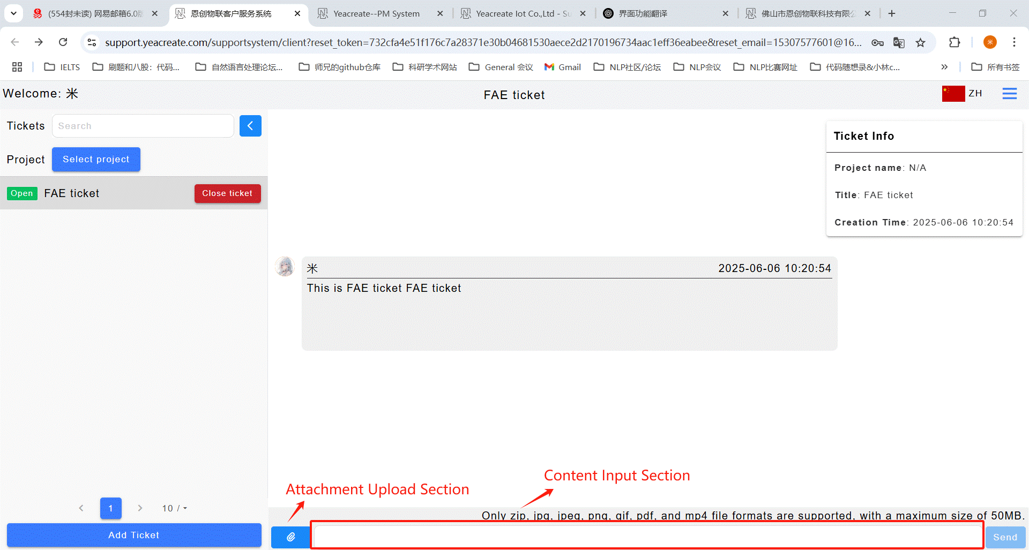The width and height of the screenshot is (1029, 550).
Task: Click the user avatar in the message
Action: click(285, 266)
